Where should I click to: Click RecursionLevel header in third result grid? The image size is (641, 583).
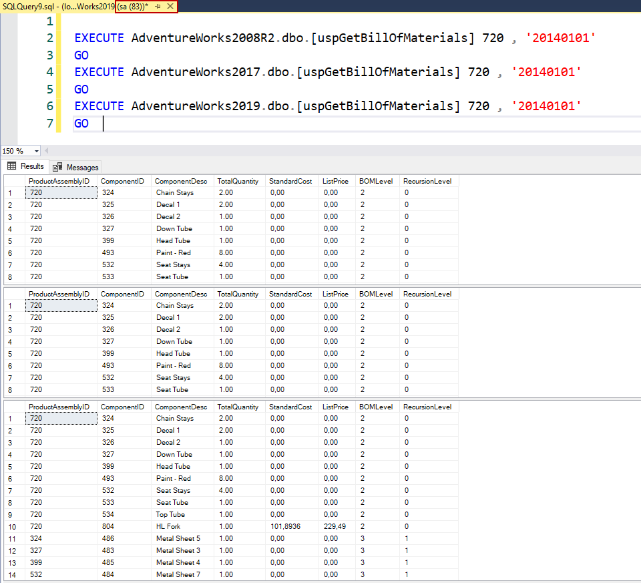(427, 407)
